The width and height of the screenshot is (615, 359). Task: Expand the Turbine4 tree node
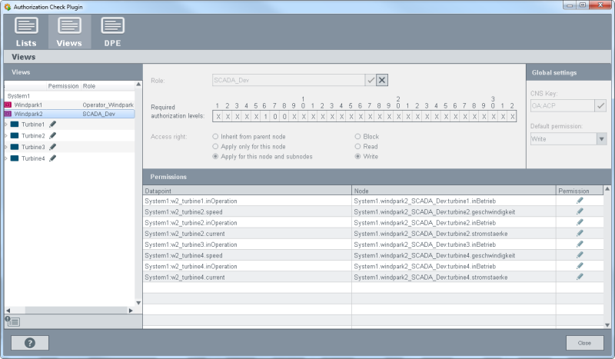click(x=6, y=158)
